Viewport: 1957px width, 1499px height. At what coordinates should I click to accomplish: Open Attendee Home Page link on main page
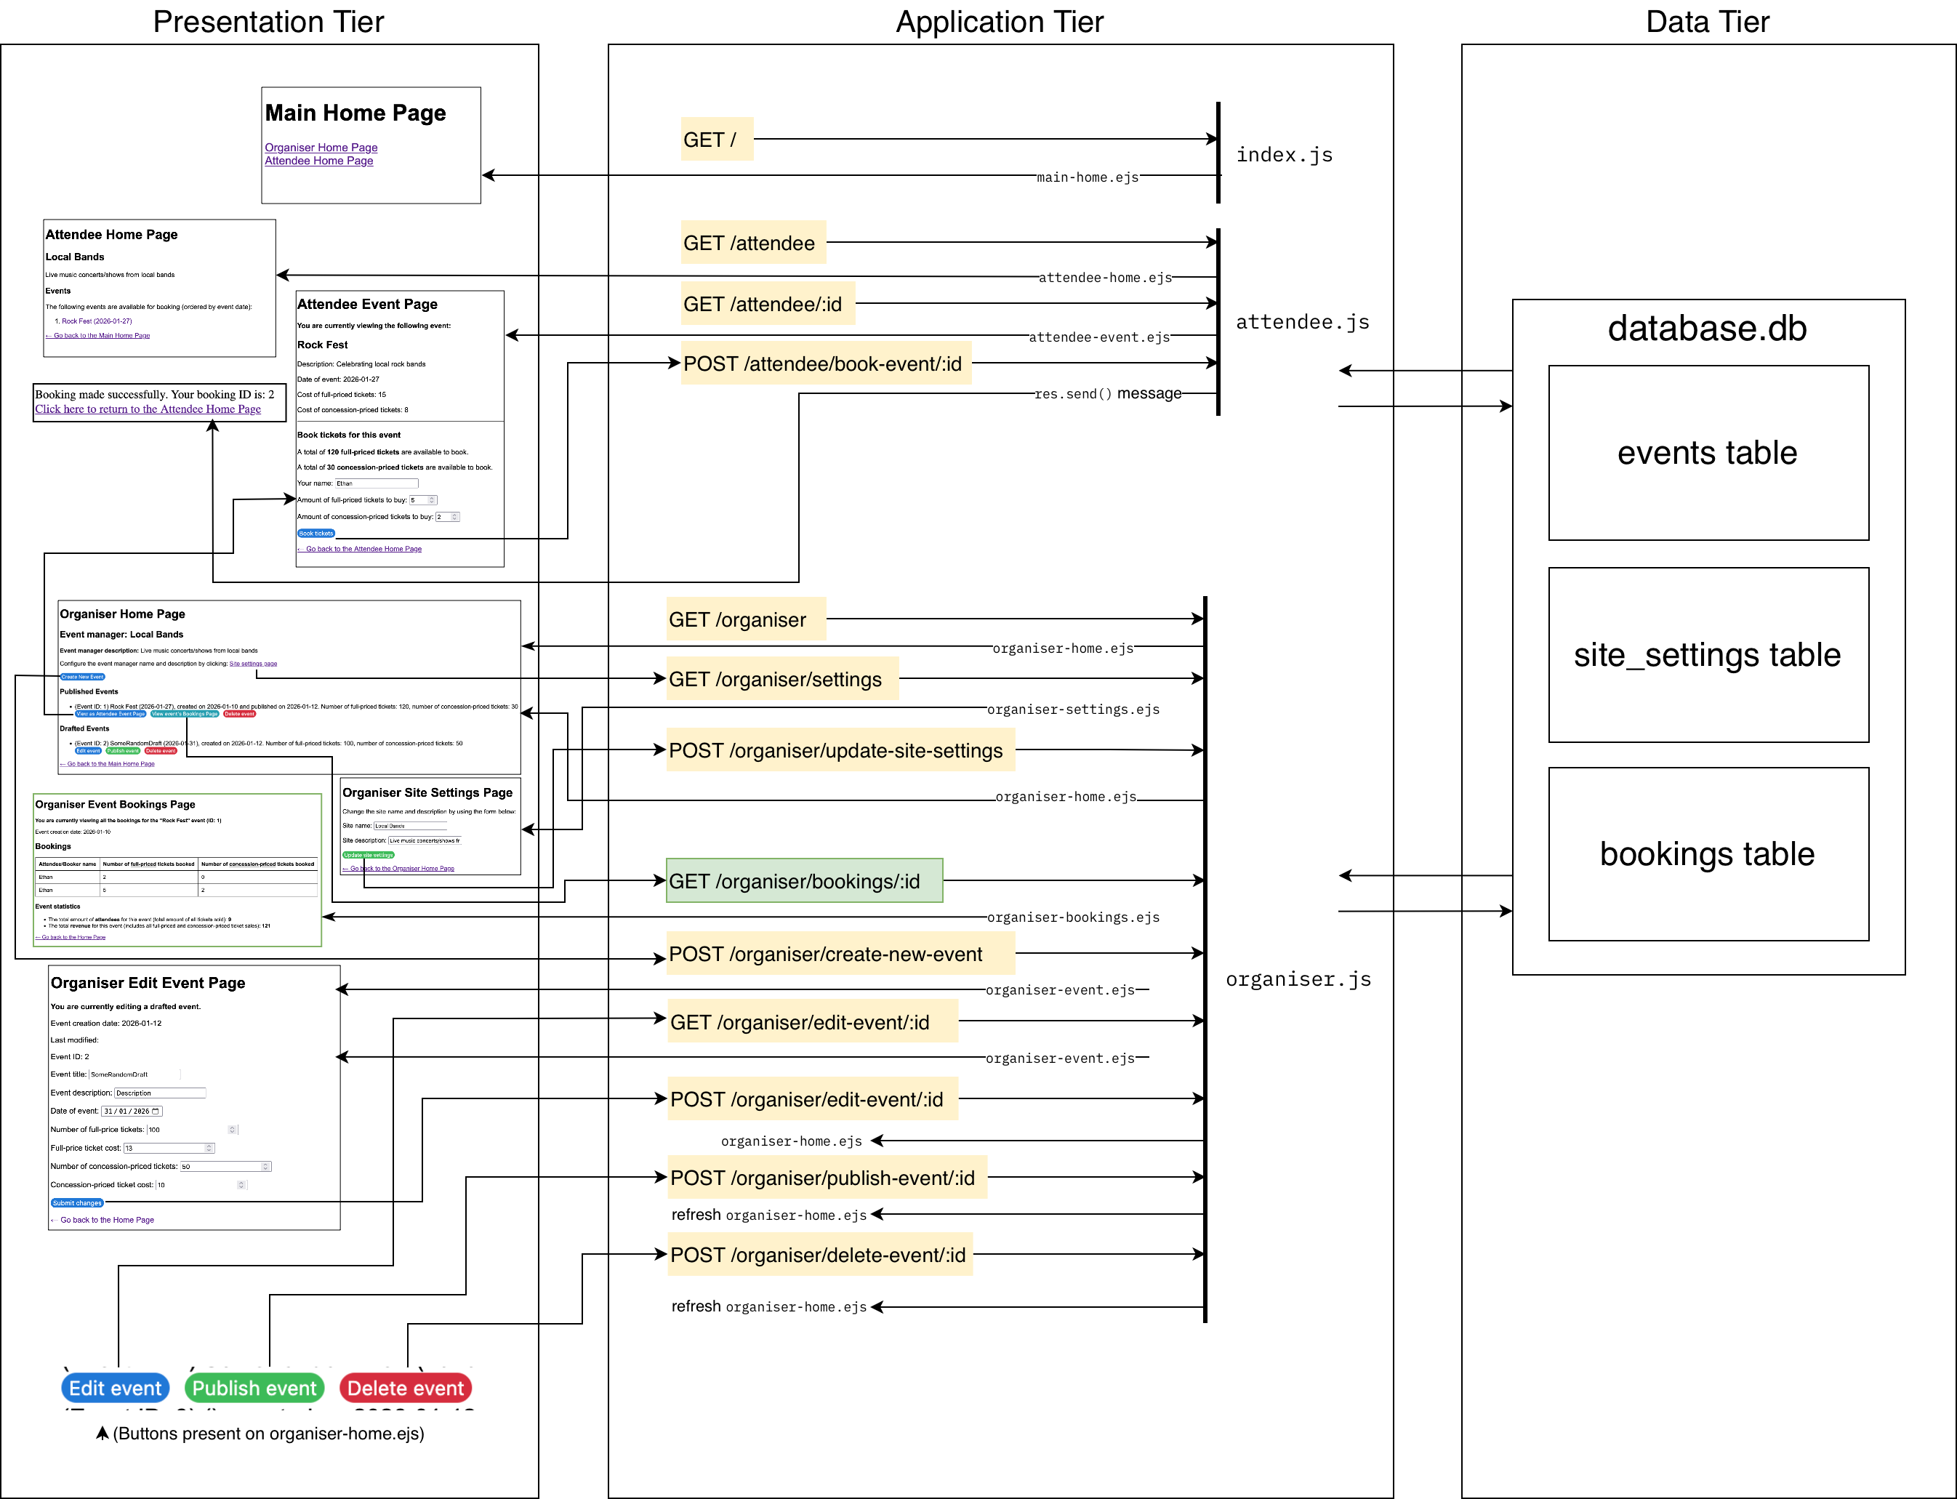click(x=318, y=161)
